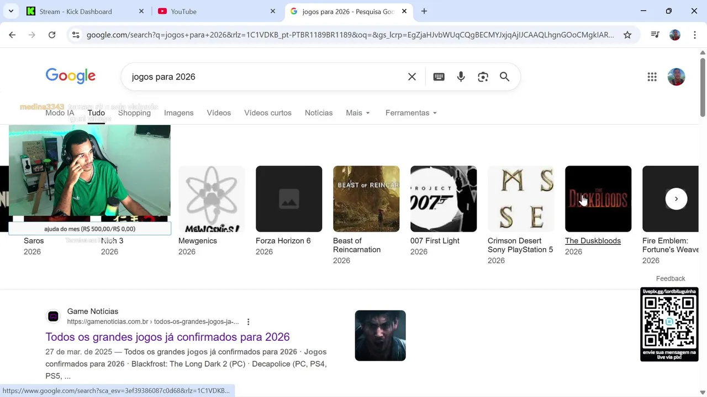Select the Modo IA tab

(x=60, y=112)
